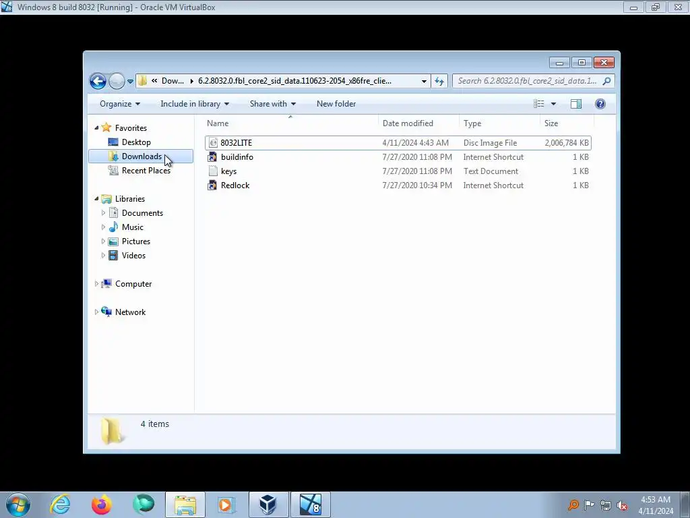Change view using the view icon
This screenshot has height=518, width=690.
538,104
